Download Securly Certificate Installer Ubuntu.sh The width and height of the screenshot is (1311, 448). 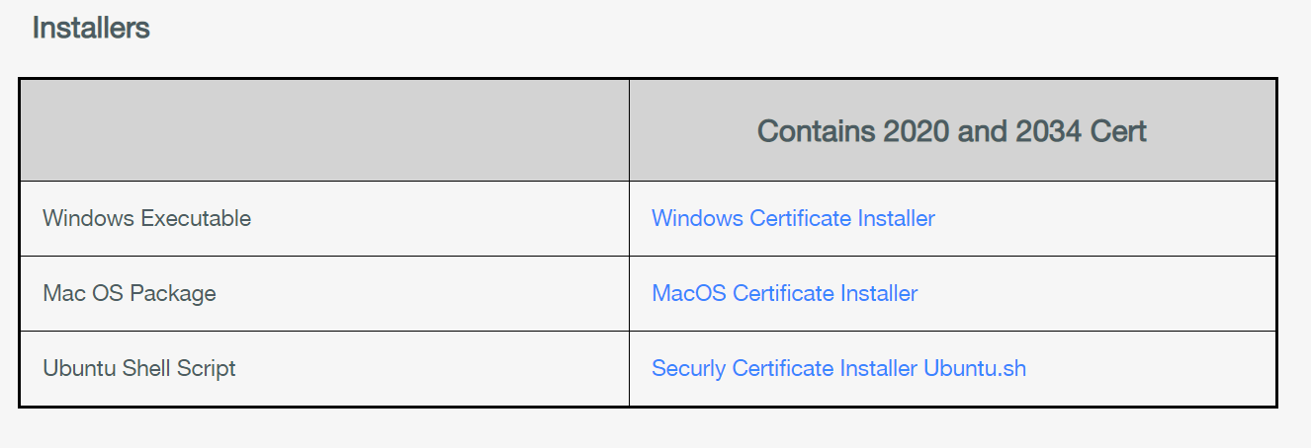pos(838,368)
